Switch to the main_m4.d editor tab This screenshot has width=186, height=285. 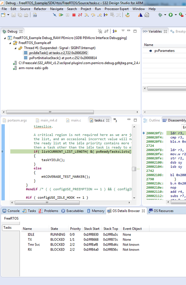(x=46, y=120)
